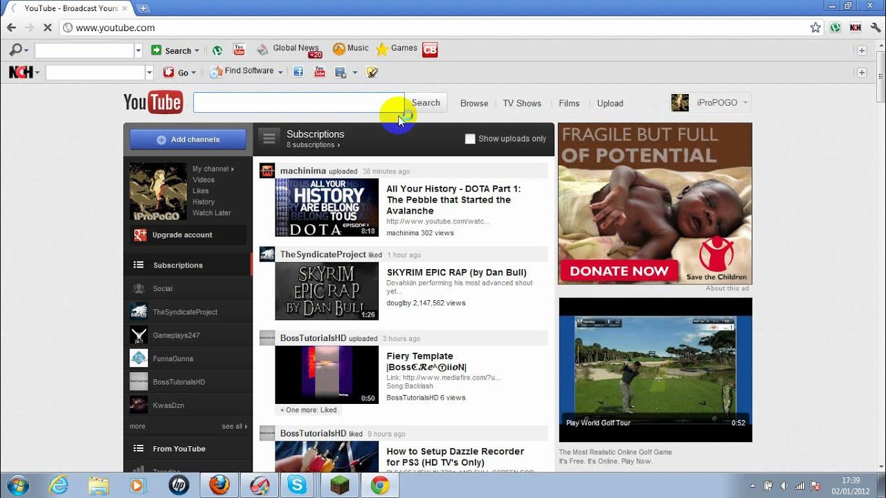Open the Watch Later link
The image size is (886, 498).
coord(212,213)
